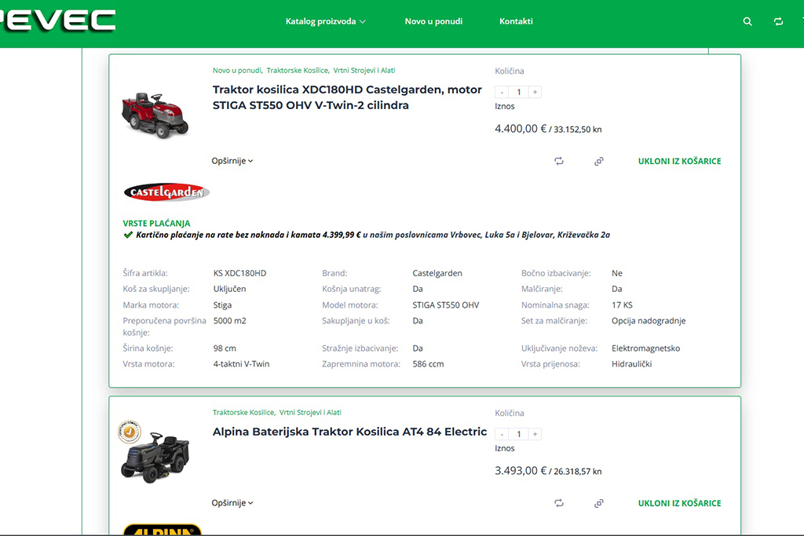Click the Pevec logo
This screenshot has width=804, height=536.
pos(55,20)
